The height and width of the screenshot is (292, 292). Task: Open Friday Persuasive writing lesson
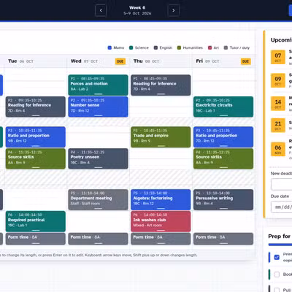pyautogui.click(x=223, y=200)
